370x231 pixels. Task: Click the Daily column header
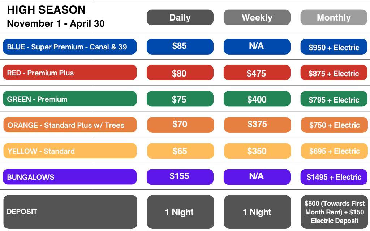point(180,17)
